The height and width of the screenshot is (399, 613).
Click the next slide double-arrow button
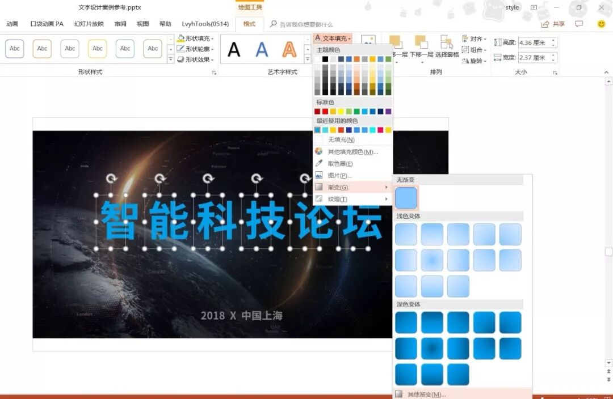coord(608,379)
